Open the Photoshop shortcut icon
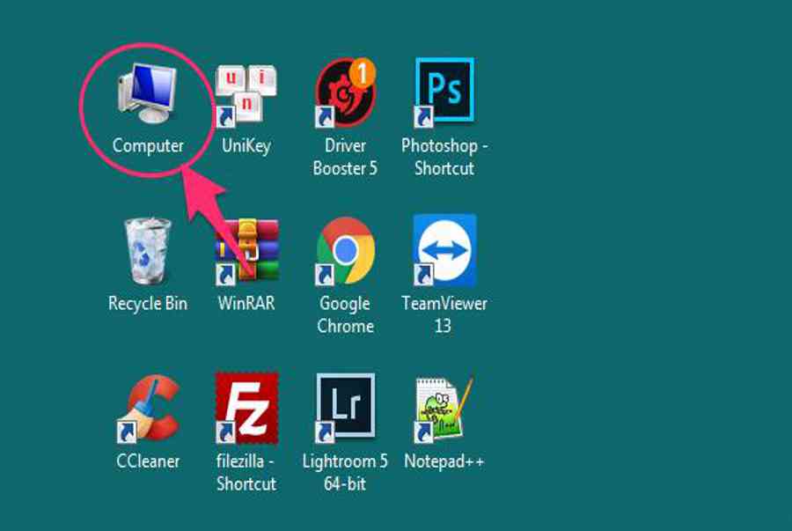The width and height of the screenshot is (792, 531). [x=444, y=92]
